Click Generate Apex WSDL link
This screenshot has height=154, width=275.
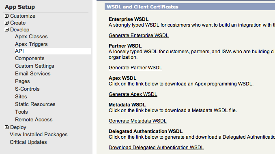(133, 94)
